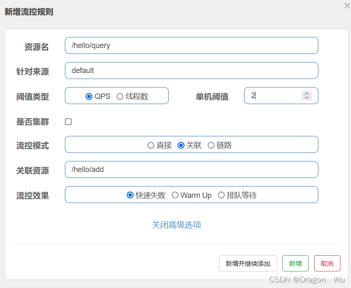
Task: Select the 线程数 threshold type
Action: (120, 96)
